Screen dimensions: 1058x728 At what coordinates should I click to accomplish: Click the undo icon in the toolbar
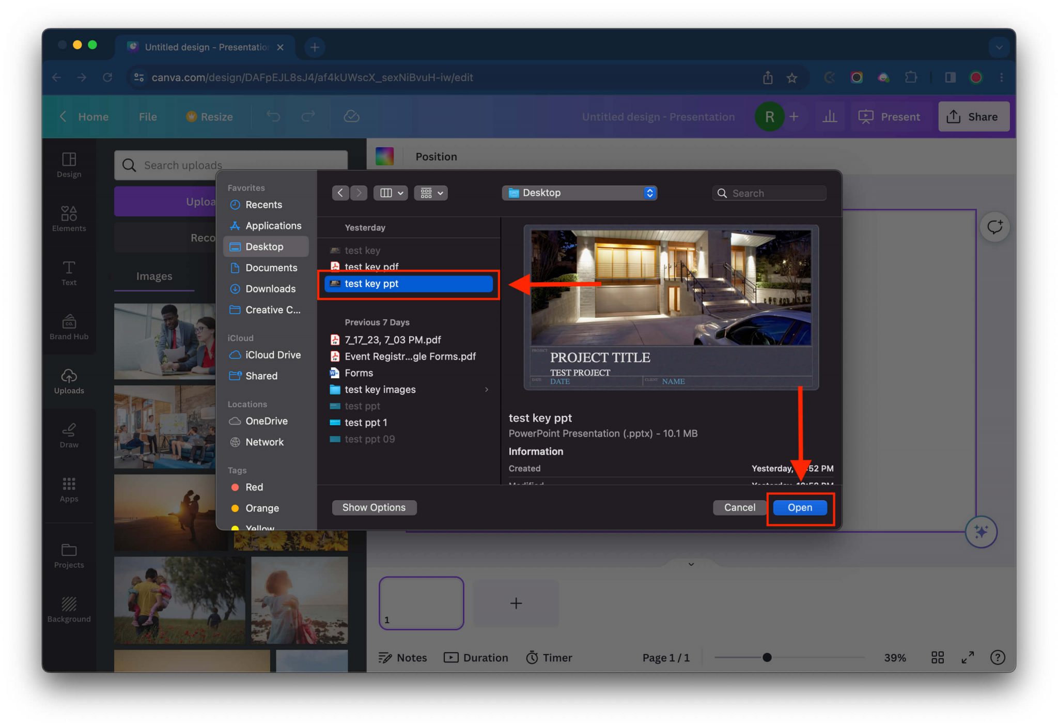pos(273,116)
